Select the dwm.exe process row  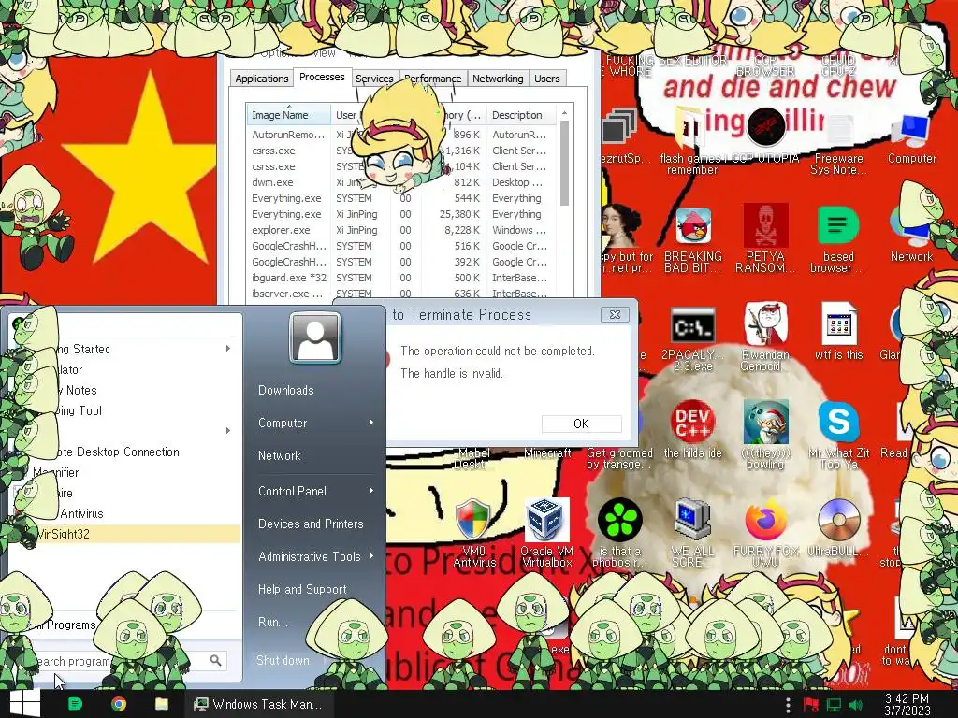400,182
